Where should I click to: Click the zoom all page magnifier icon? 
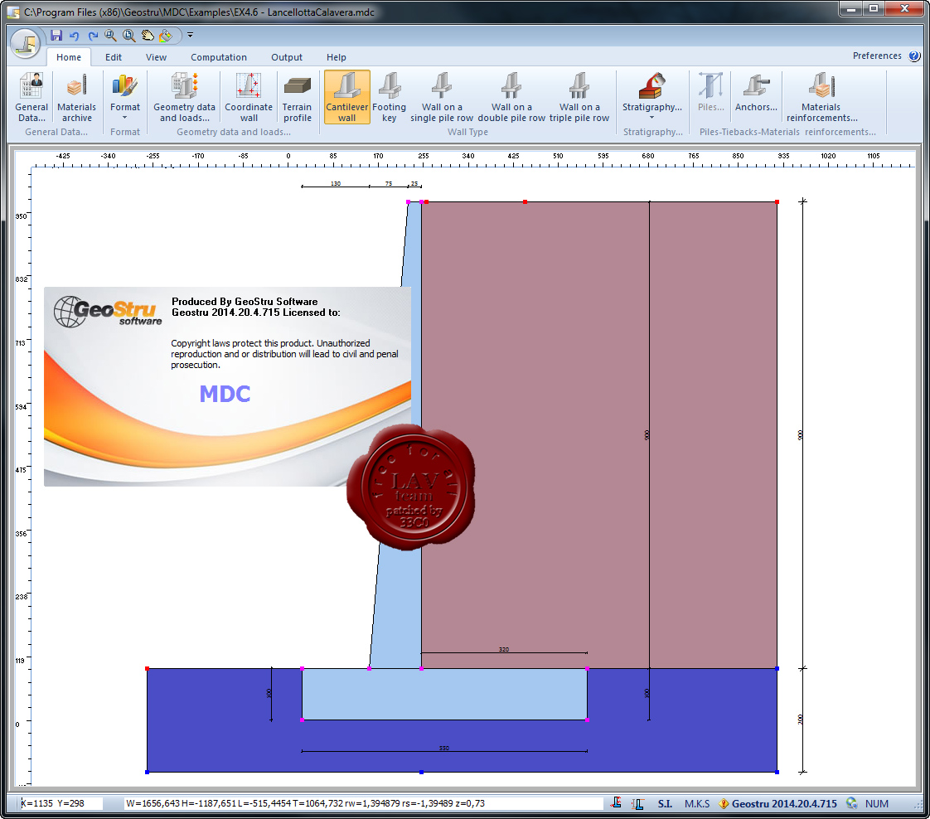pos(128,36)
